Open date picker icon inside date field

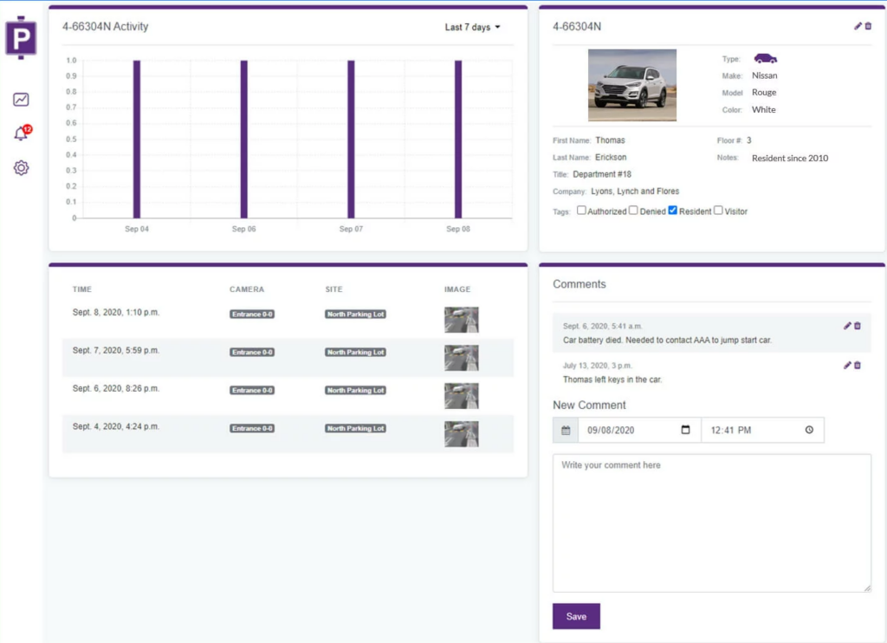click(686, 430)
